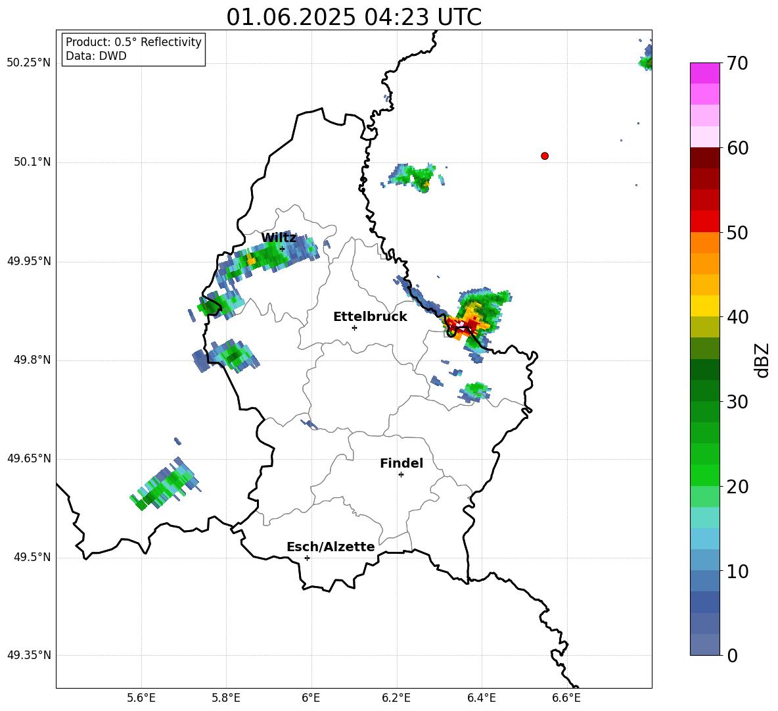The width and height of the screenshot is (778, 711).
Task: Click the Ettelbruck cross marker
Action: (354, 328)
